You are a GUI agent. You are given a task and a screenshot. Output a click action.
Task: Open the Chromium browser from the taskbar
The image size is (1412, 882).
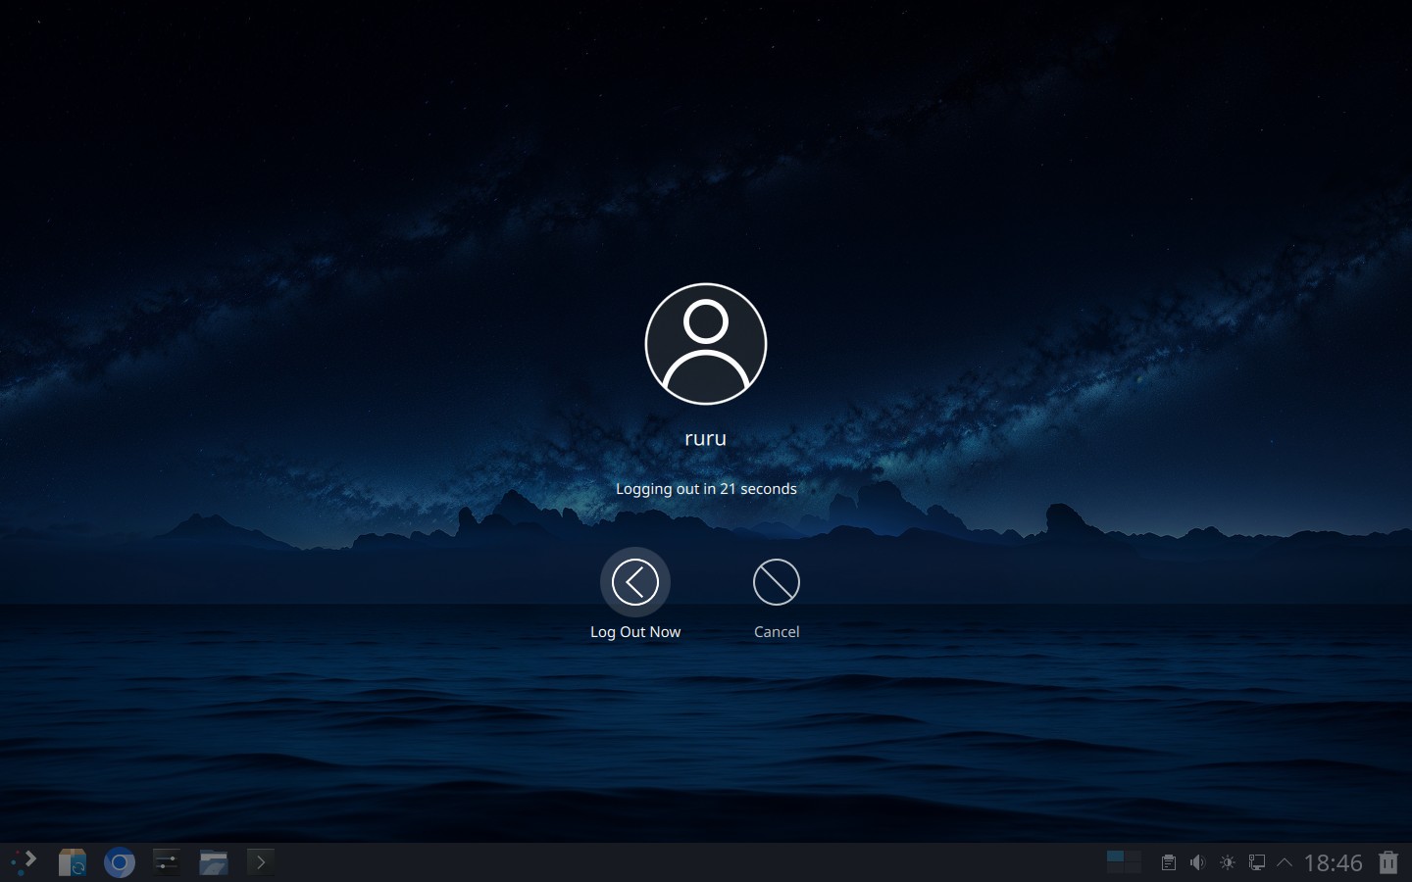pyautogui.click(x=119, y=862)
